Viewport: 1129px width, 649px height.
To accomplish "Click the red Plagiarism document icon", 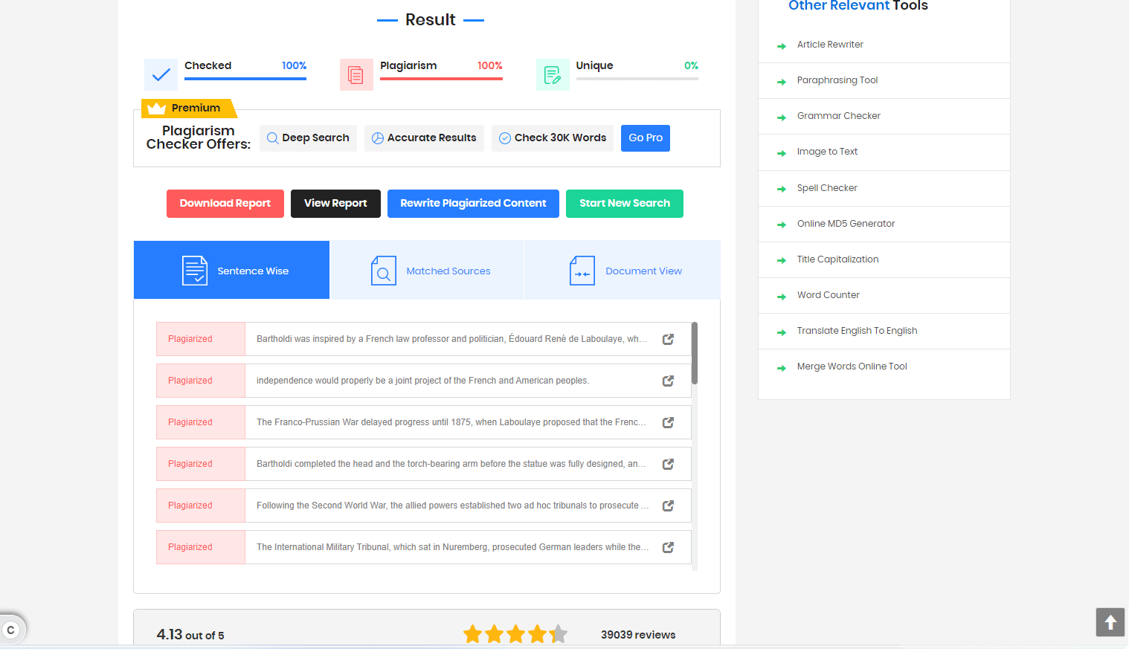I will [x=356, y=74].
